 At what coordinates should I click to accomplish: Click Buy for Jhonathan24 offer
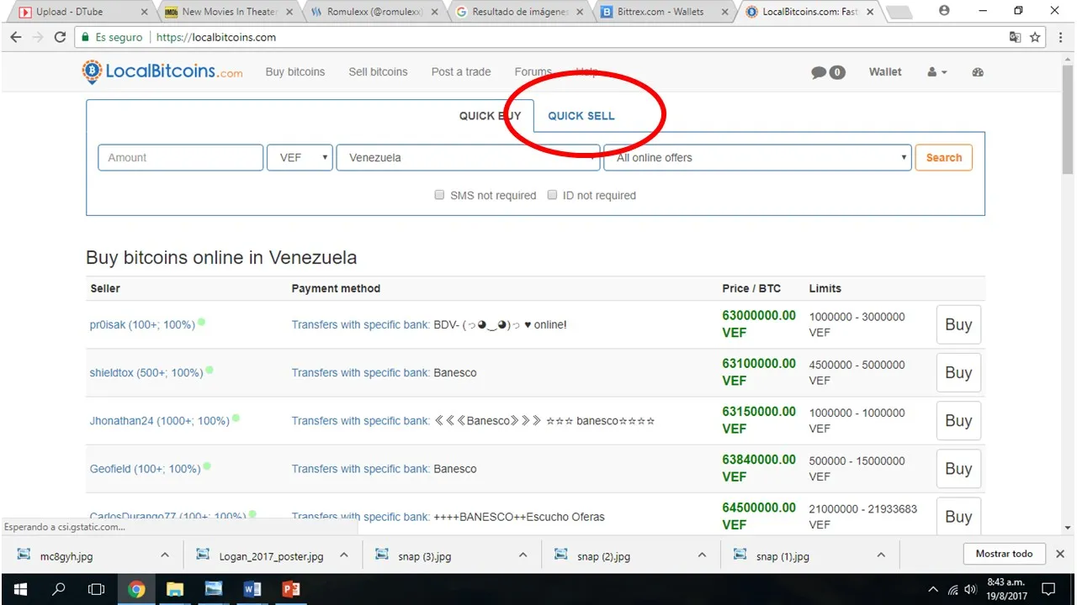click(958, 420)
